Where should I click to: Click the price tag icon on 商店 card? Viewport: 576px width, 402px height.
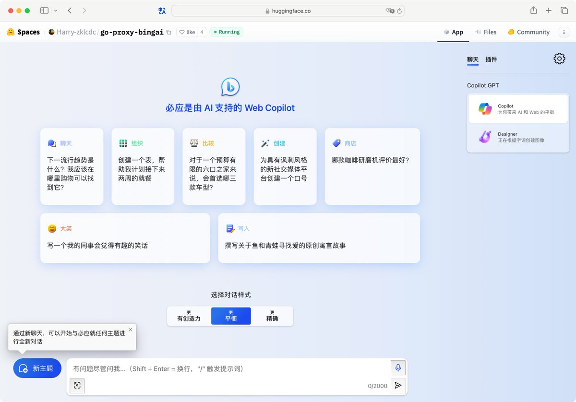pyautogui.click(x=336, y=143)
